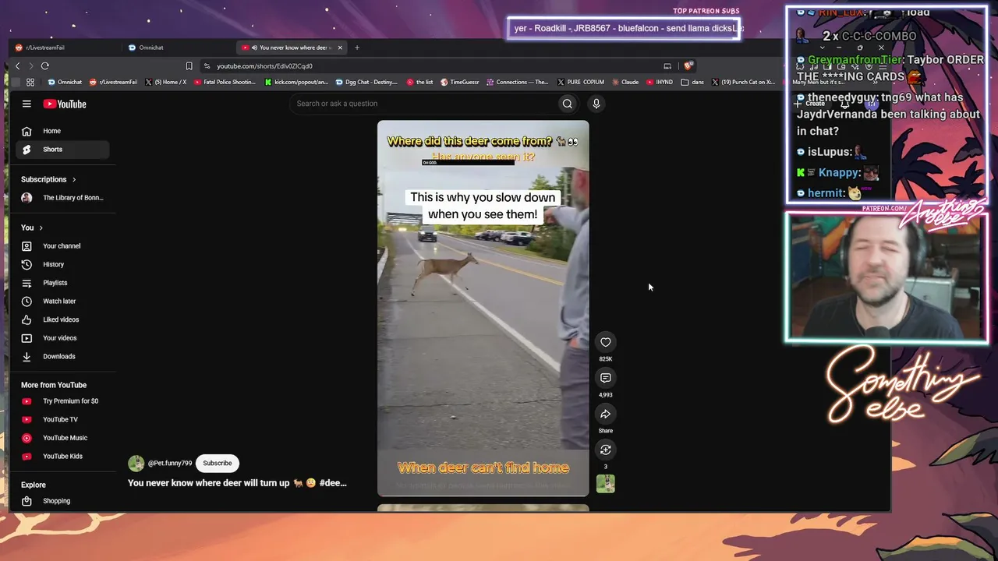The image size is (998, 561).
Task: Click the search magnifier button
Action: click(568, 104)
